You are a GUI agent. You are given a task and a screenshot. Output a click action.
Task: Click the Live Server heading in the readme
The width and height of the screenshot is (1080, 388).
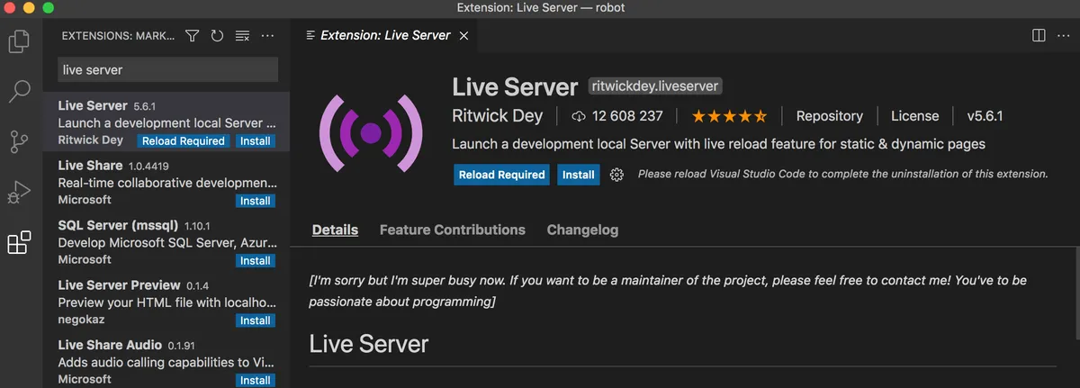click(x=369, y=343)
